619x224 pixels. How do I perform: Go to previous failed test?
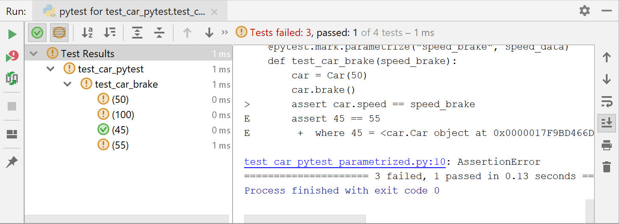[x=187, y=33]
